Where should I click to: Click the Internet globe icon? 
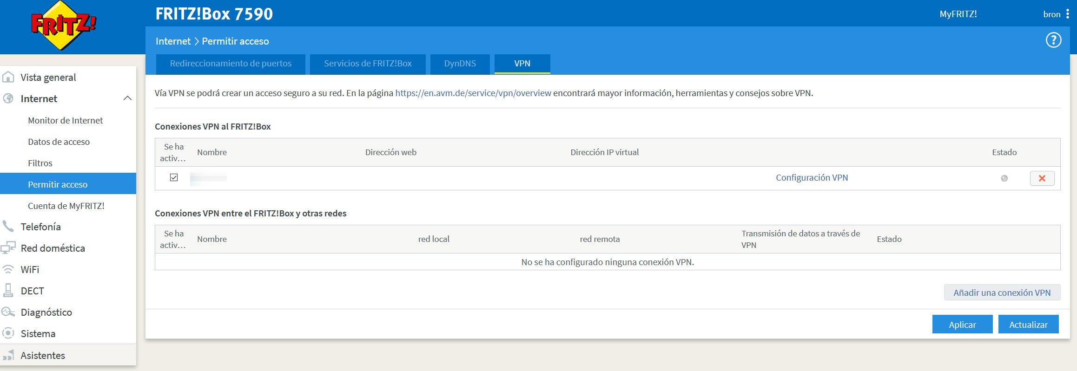tap(8, 98)
